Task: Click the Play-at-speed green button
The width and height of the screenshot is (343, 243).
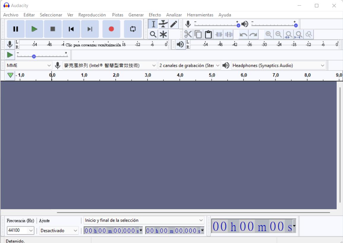Action: coord(10,55)
